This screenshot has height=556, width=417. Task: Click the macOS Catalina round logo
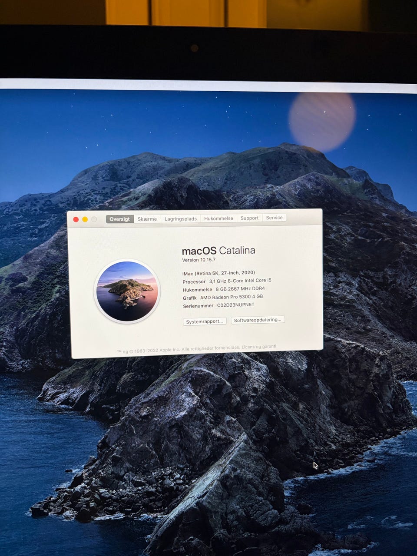(127, 291)
